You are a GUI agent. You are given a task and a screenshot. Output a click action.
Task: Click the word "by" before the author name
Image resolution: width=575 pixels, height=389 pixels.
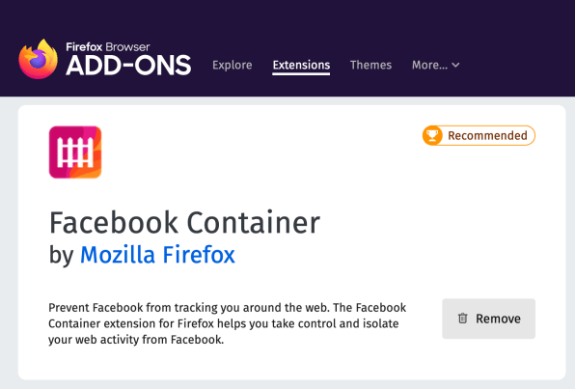click(61, 256)
